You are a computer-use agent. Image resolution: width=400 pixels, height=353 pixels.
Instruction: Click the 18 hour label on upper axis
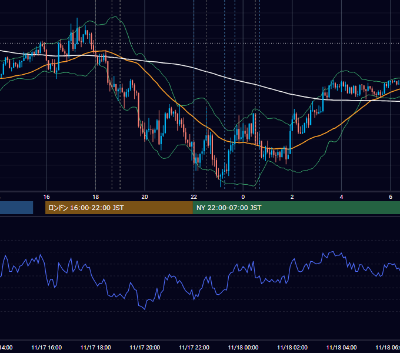95,197
